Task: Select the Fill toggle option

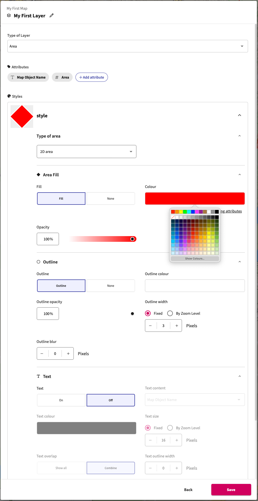Action: [x=61, y=199]
